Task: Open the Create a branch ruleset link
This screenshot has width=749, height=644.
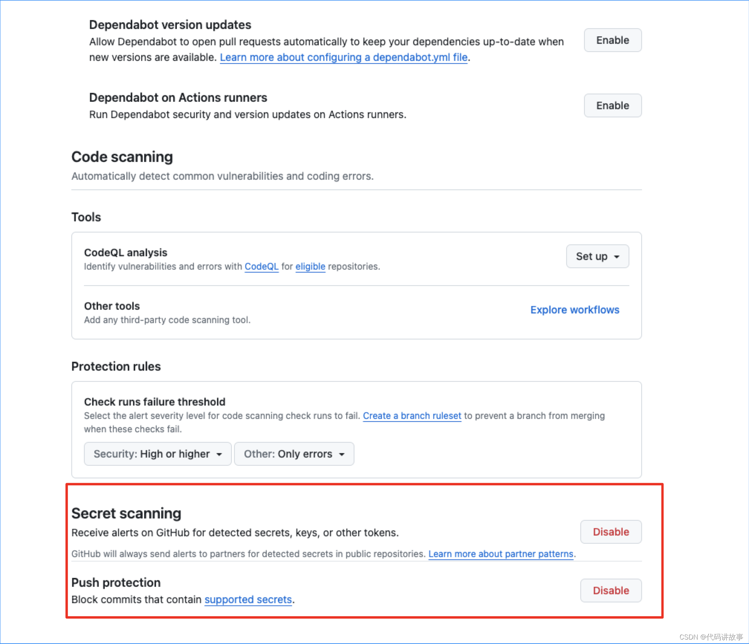Action: (x=412, y=416)
